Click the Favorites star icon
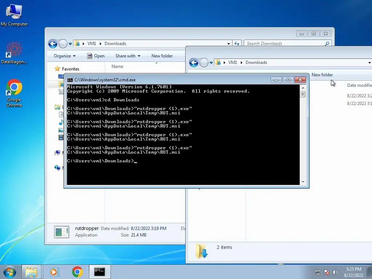 coord(57,69)
